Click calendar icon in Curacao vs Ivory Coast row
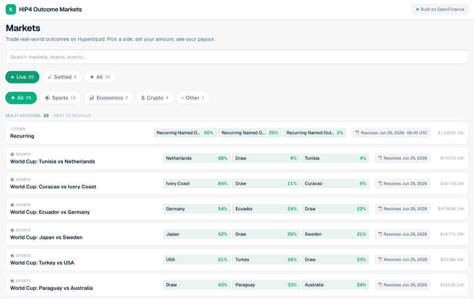Screen dimensions: 474x299 click(380, 183)
